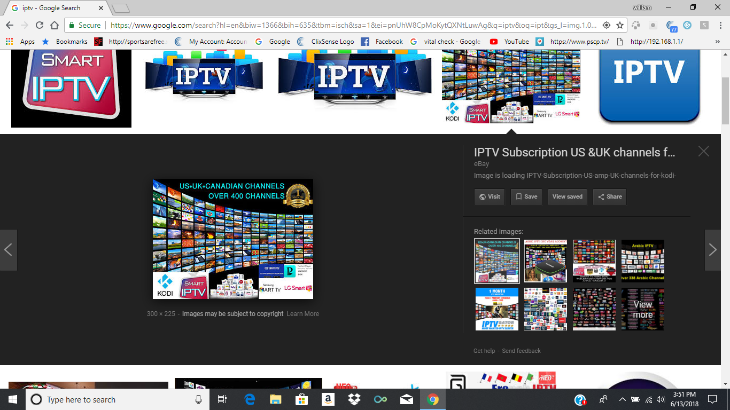Select the blue IPTV button image result

point(649,87)
